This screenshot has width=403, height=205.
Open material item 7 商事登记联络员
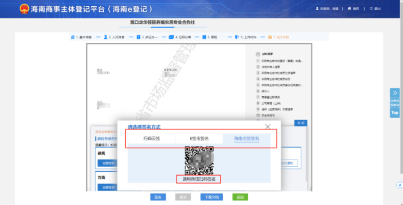[268, 97]
